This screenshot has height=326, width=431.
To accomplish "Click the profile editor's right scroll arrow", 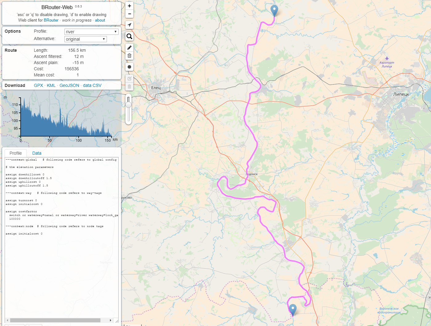I will 111,320.
